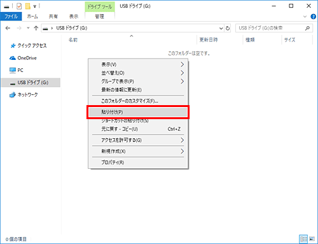This screenshot has width=318, height=244.
Task: Select OneDrive in the navigation pane
Action: 27,58
